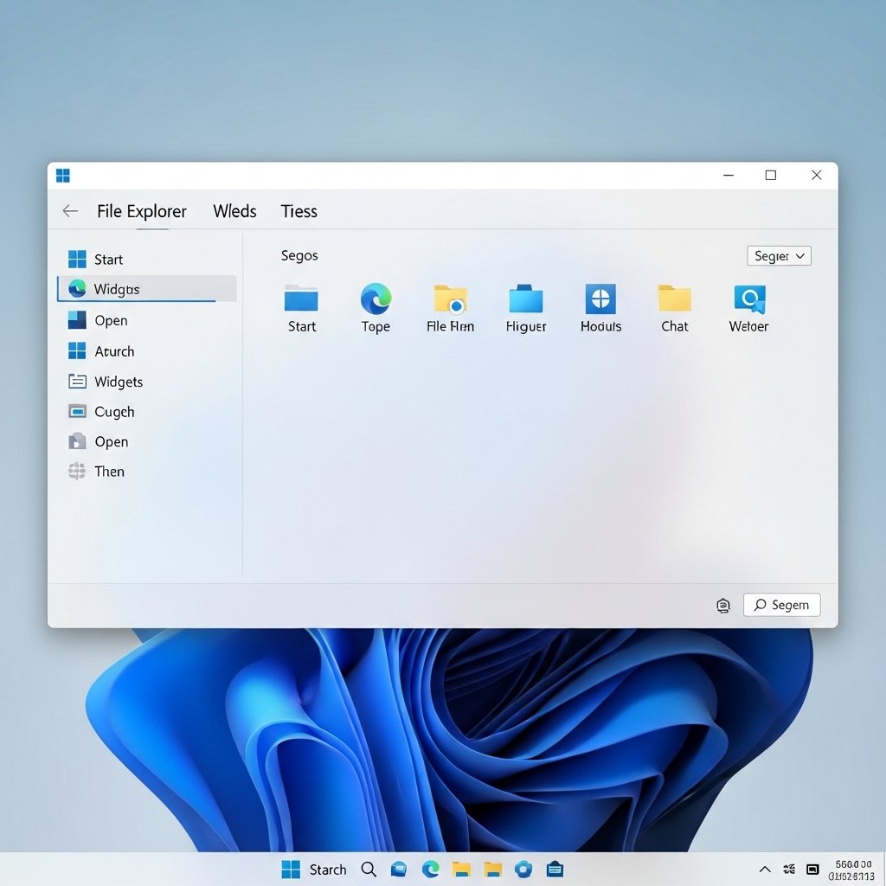Show hidden icons chevron in system tray
This screenshot has height=886, width=886.
[x=765, y=869]
